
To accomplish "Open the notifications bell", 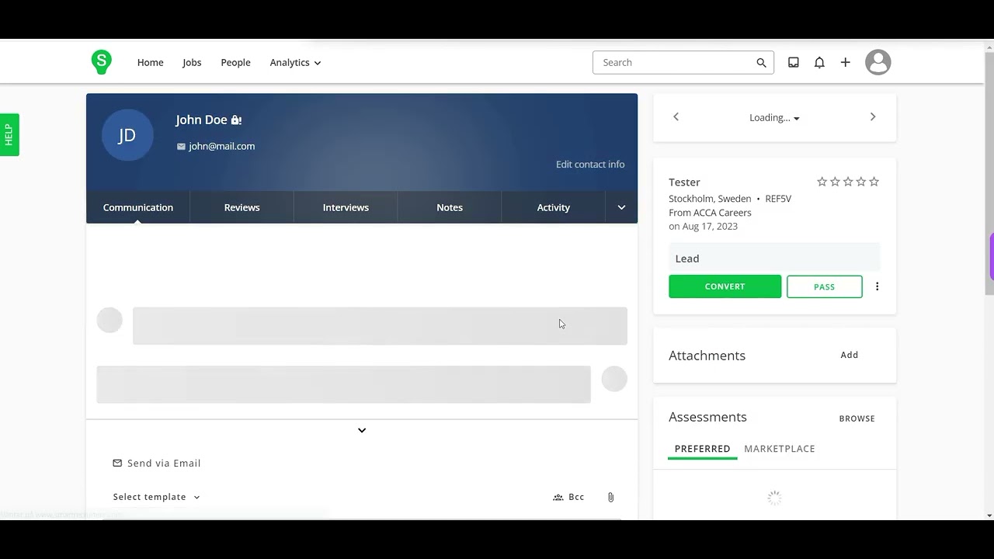I will point(819,62).
